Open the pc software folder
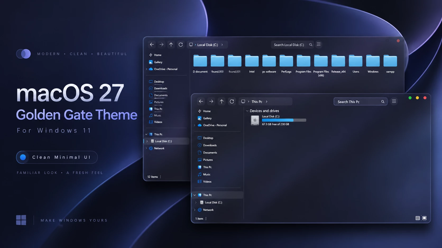 click(x=269, y=64)
